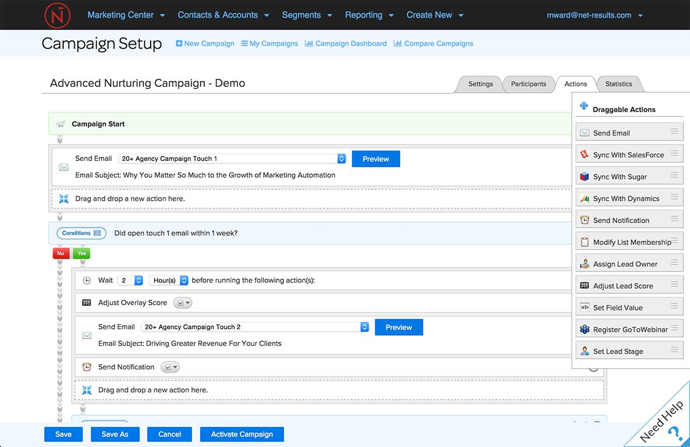
Task: Click the Adjust Lead Score icon
Action: click(x=585, y=286)
